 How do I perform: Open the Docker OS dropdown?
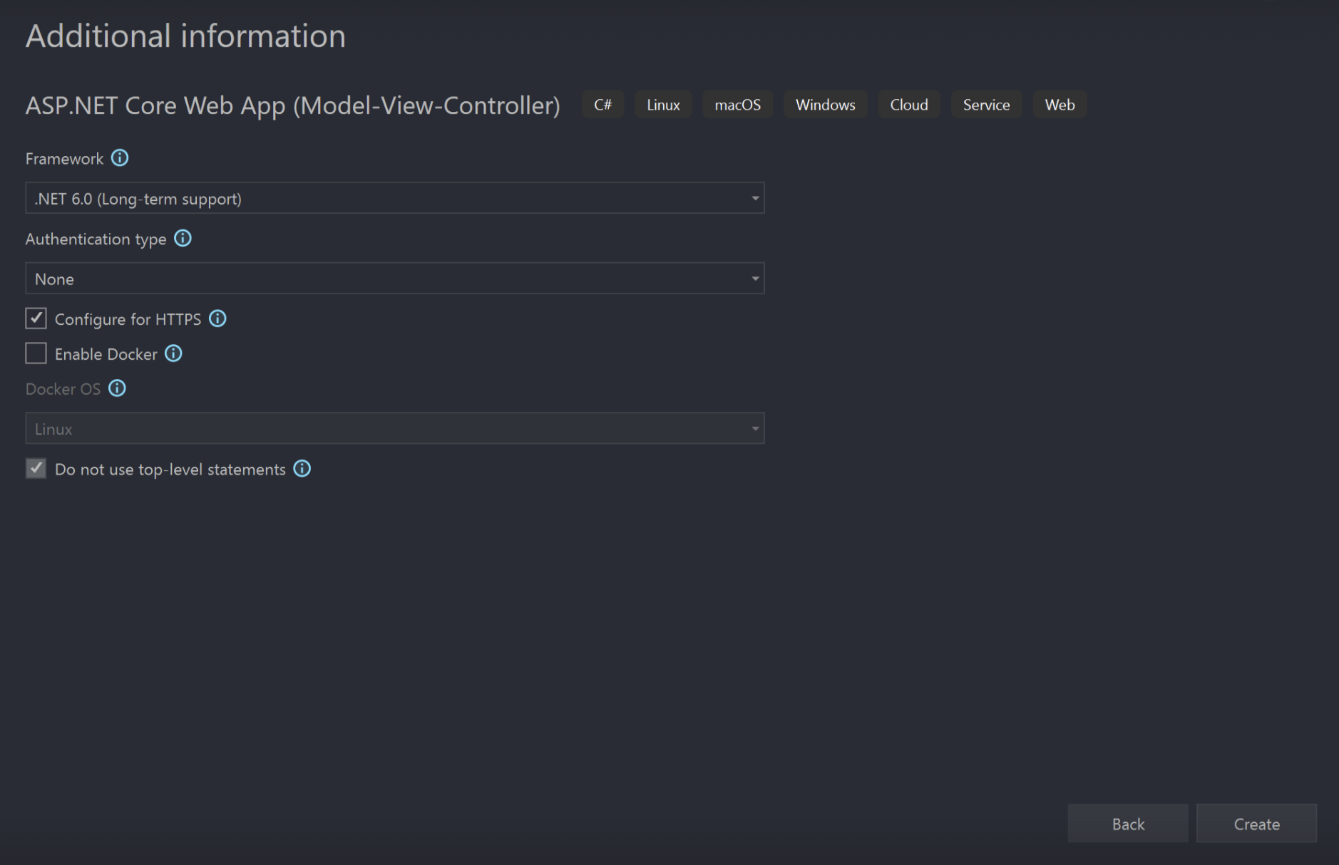[754, 428]
